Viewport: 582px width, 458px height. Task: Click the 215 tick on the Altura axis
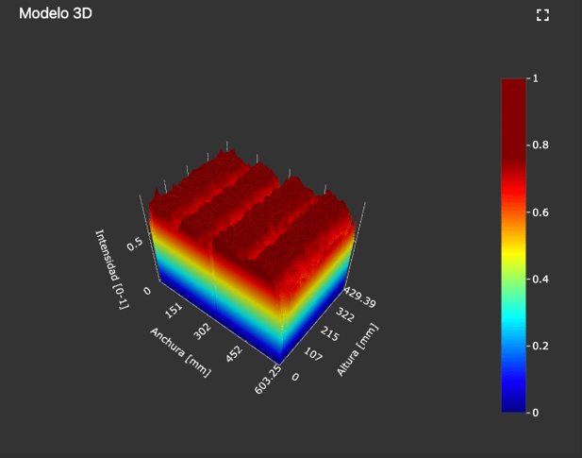click(331, 335)
